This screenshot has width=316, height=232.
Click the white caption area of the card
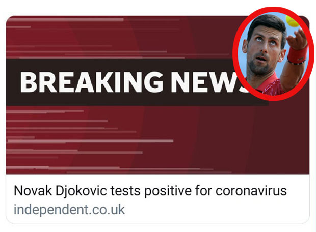[157, 199]
